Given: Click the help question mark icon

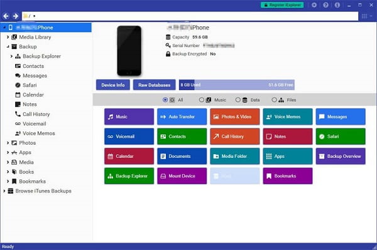Looking at the screenshot, I should [x=325, y=5].
